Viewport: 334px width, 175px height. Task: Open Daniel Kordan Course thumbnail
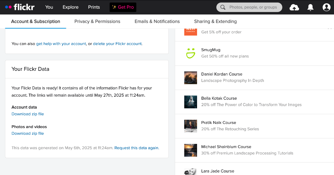pyautogui.click(x=191, y=78)
